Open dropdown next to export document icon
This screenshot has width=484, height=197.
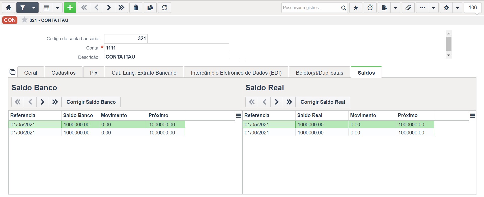tap(395, 8)
